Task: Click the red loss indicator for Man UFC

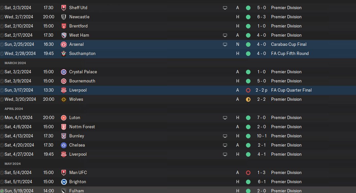Action: click(248, 172)
